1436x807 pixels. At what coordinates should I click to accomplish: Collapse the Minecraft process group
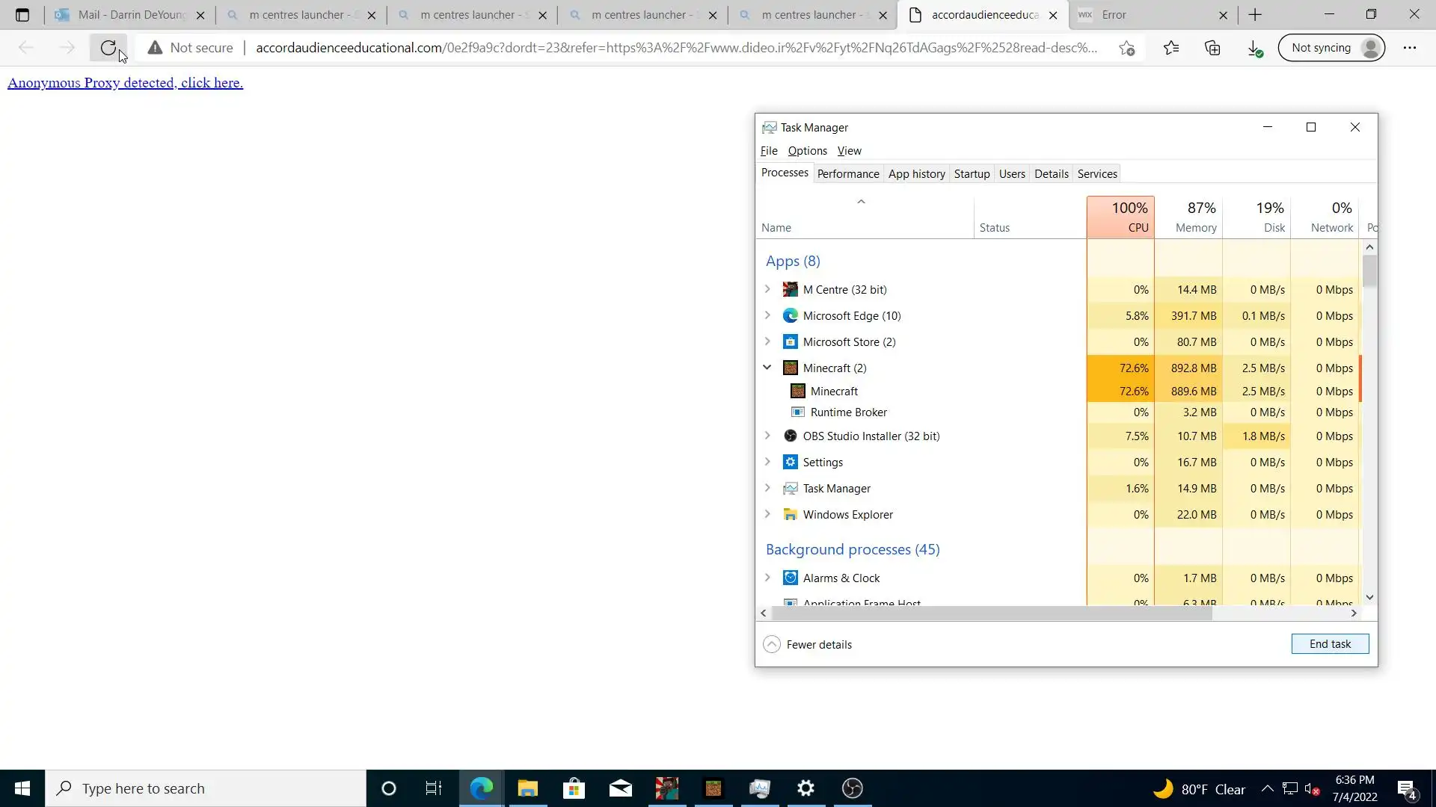(x=767, y=368)
